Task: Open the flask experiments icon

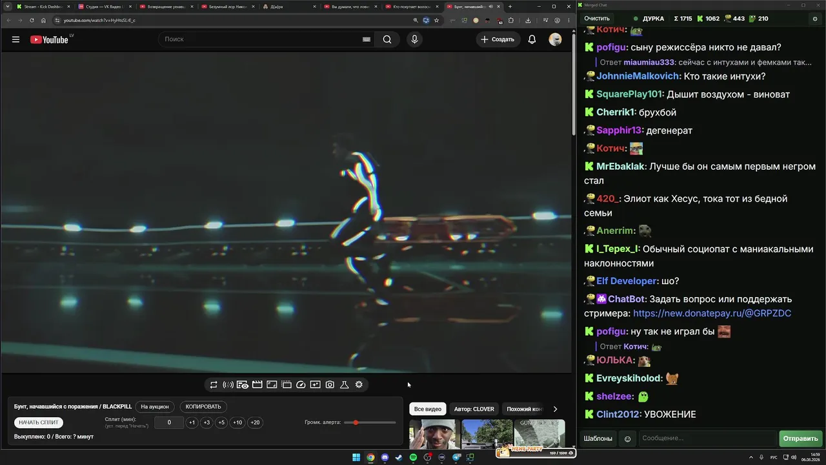Action: click(345, 385)
